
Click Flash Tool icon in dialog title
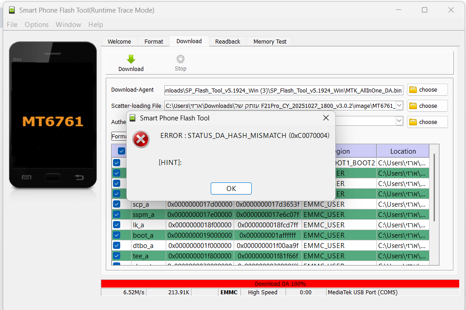(133, 118)
